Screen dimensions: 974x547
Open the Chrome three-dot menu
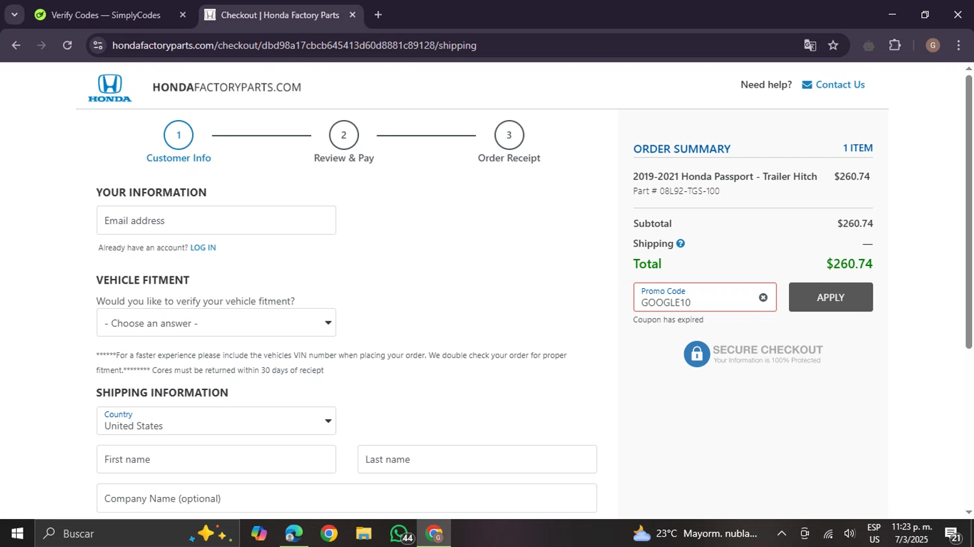pyautogui.click(x=958, y=45)
